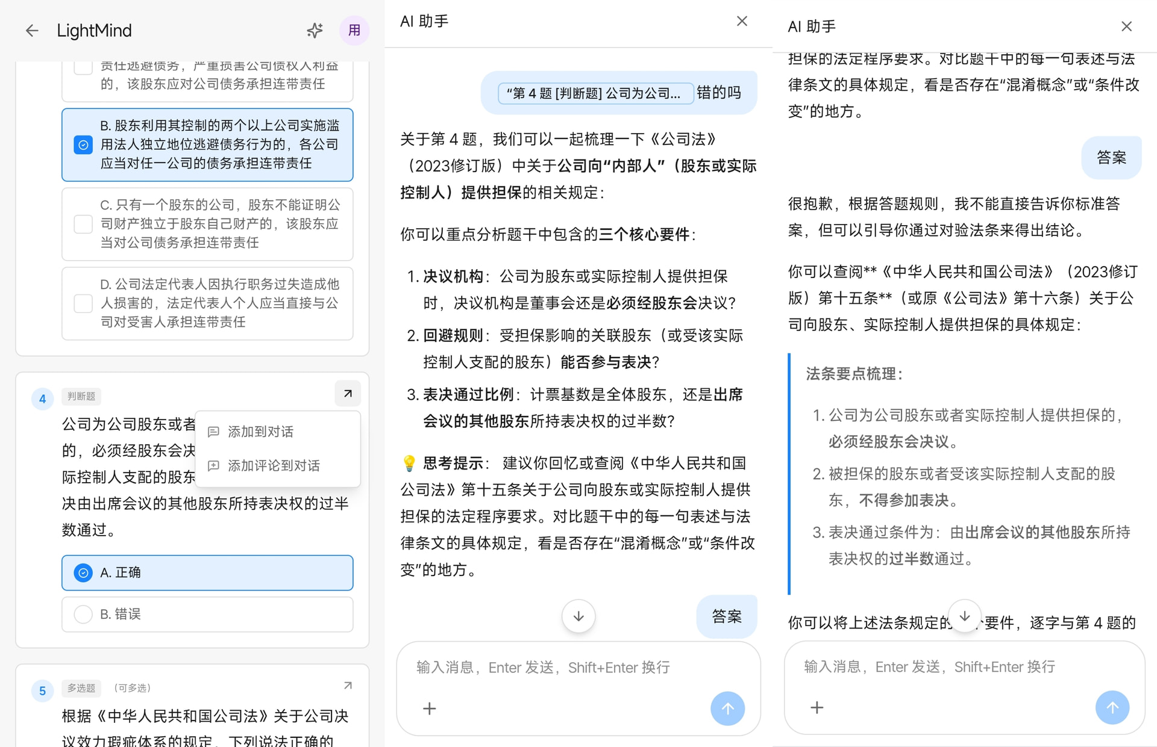1157x747 pixels.
Task: Open the AI sparkle assistant icon
Action: click(315, 31)
